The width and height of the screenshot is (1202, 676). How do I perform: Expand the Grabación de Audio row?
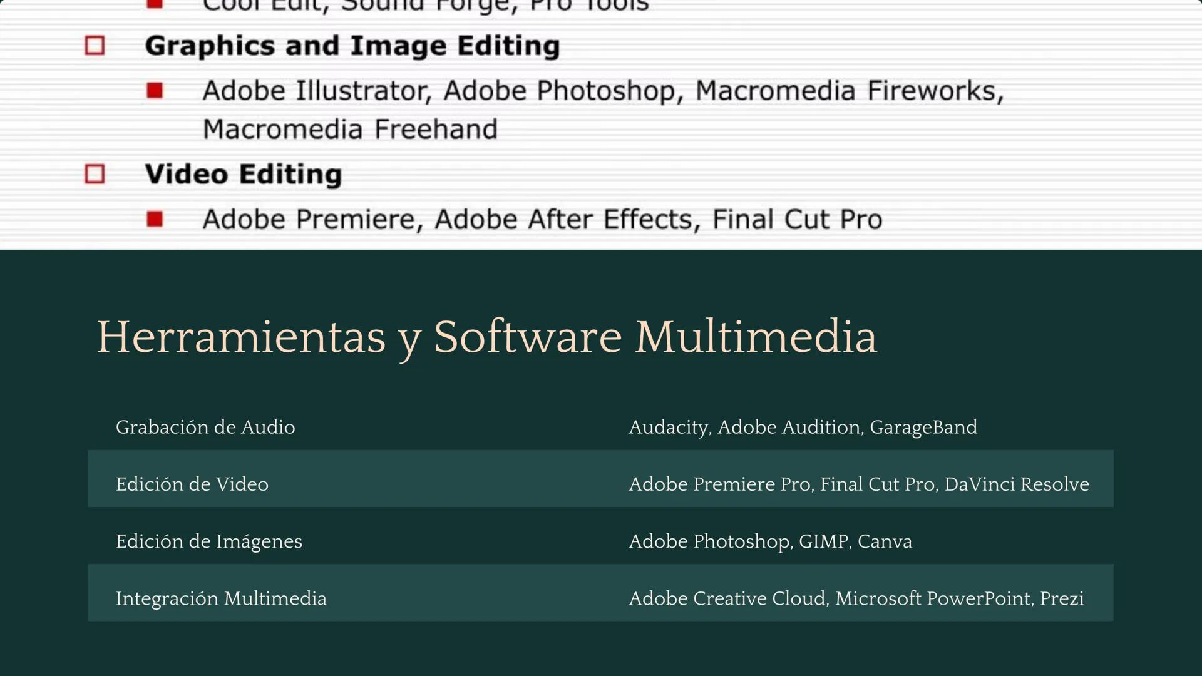point(205,428)
